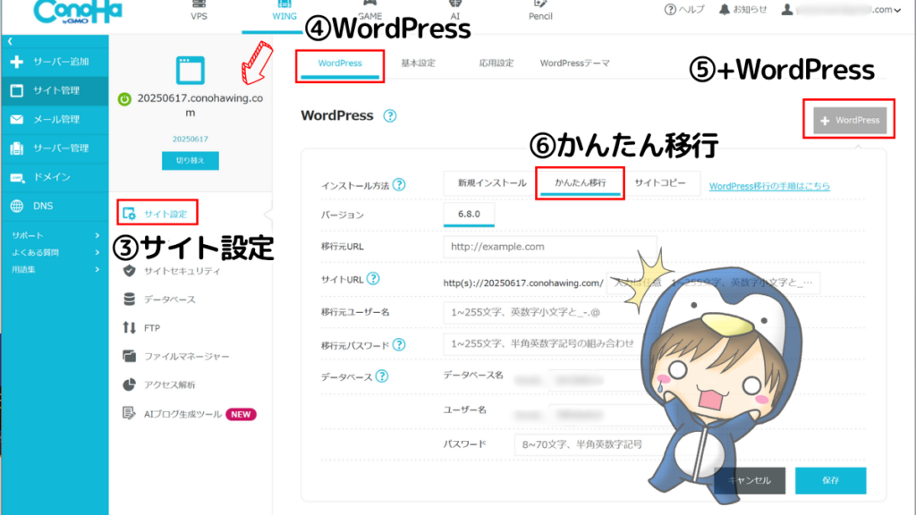Screen dimensions: 916x515
Task: Click the help icon beside WordPress heading
Action: point(390,115)
